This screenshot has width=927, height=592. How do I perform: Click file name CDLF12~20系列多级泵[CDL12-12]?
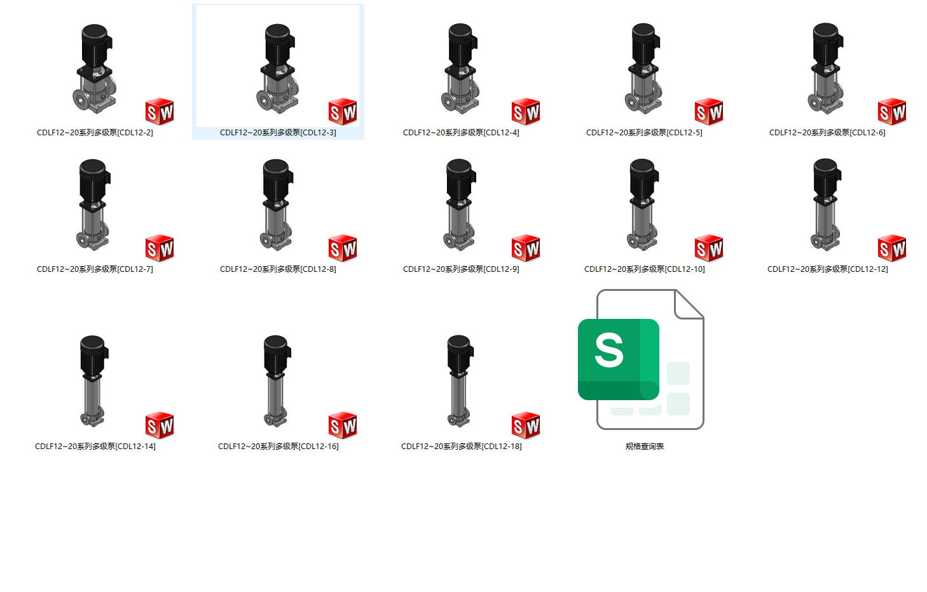[x=827, y=269]
